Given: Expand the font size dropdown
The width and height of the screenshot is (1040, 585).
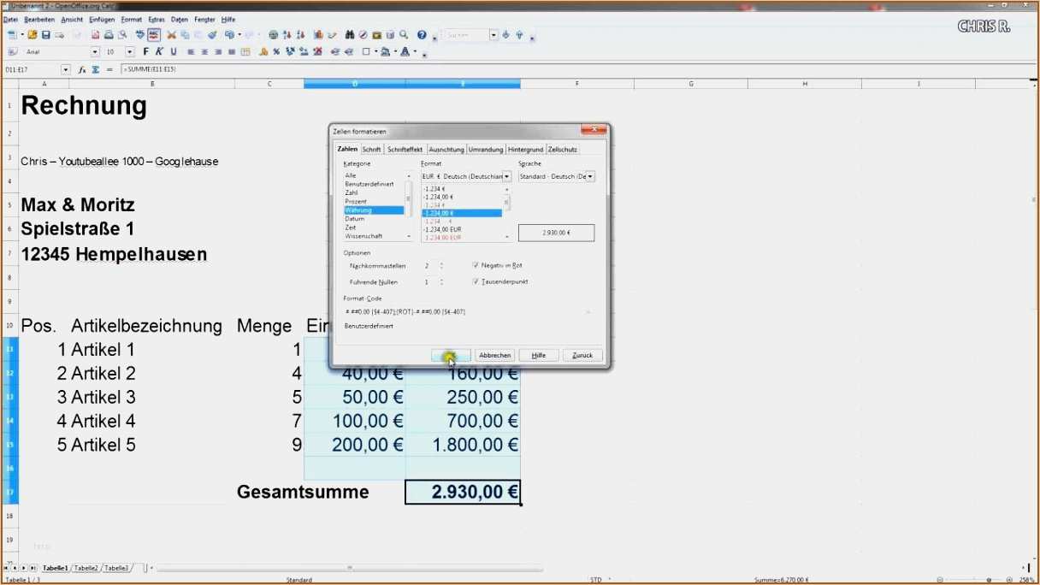Looking at the screenshot, I should click(130, 52).
